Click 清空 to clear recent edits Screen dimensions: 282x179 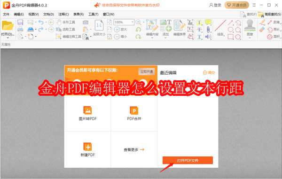coord(209,73)
